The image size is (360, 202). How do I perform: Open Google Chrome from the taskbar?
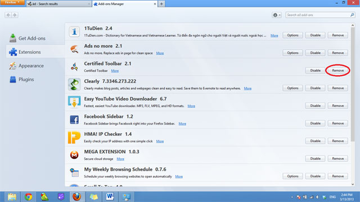click(29, 197)
